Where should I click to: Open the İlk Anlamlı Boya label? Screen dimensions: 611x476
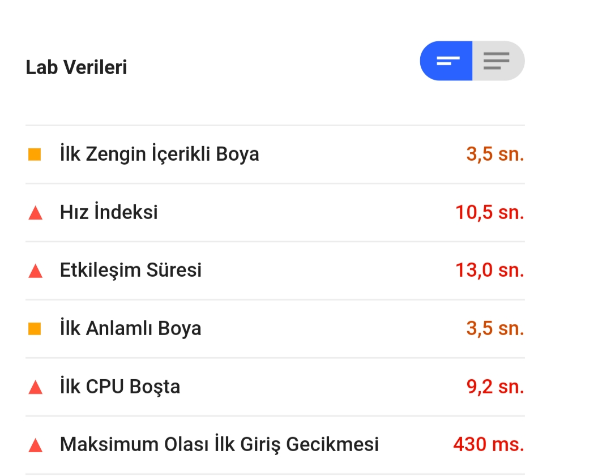131,328
